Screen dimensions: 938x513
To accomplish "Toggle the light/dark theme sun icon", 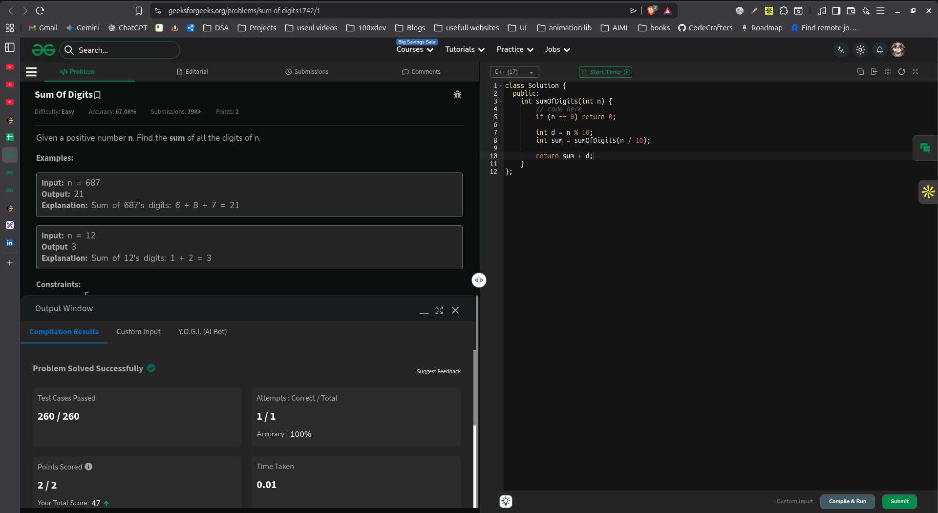I will coord(860,50).
